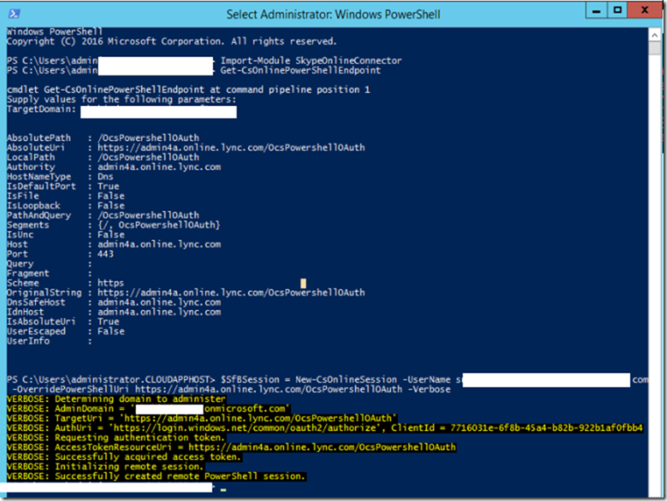
Task: Click the IsUnc value 'False'
Action: click(x=110, y=235)
